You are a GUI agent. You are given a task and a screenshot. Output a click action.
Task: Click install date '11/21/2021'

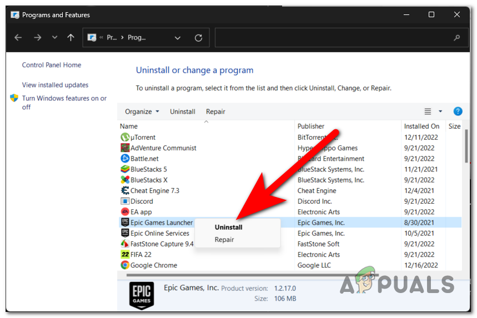coord(421,169)
